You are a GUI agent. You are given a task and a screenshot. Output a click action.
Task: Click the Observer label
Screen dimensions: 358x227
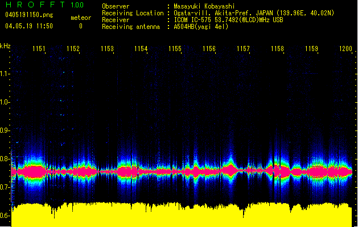tap(116, 6)
